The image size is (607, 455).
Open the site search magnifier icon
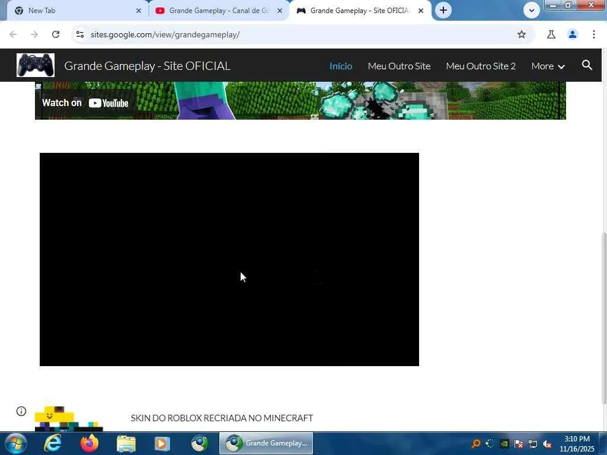pos(587,65)
